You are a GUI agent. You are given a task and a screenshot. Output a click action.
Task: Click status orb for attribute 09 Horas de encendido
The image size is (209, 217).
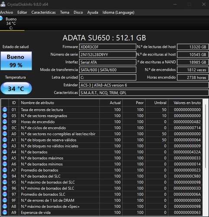(x=5, y=122)
